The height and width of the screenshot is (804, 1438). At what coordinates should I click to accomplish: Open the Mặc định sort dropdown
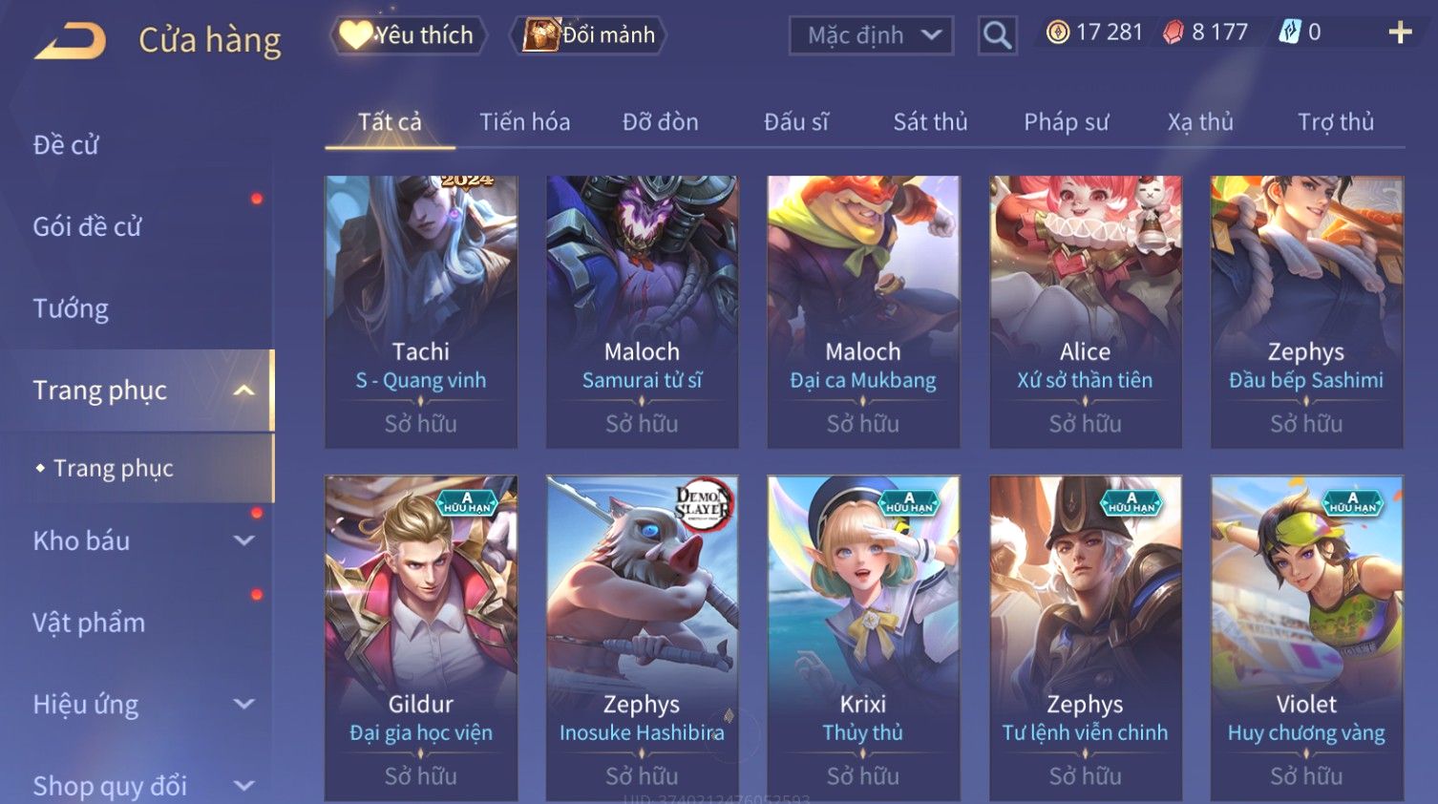[x=871, y=36]
